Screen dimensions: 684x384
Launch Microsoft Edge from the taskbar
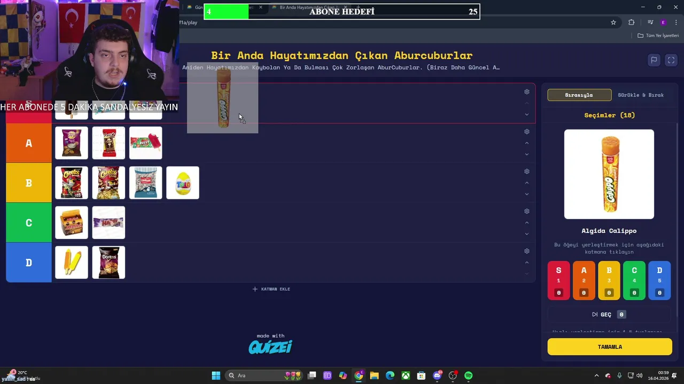tap(390, 375)
